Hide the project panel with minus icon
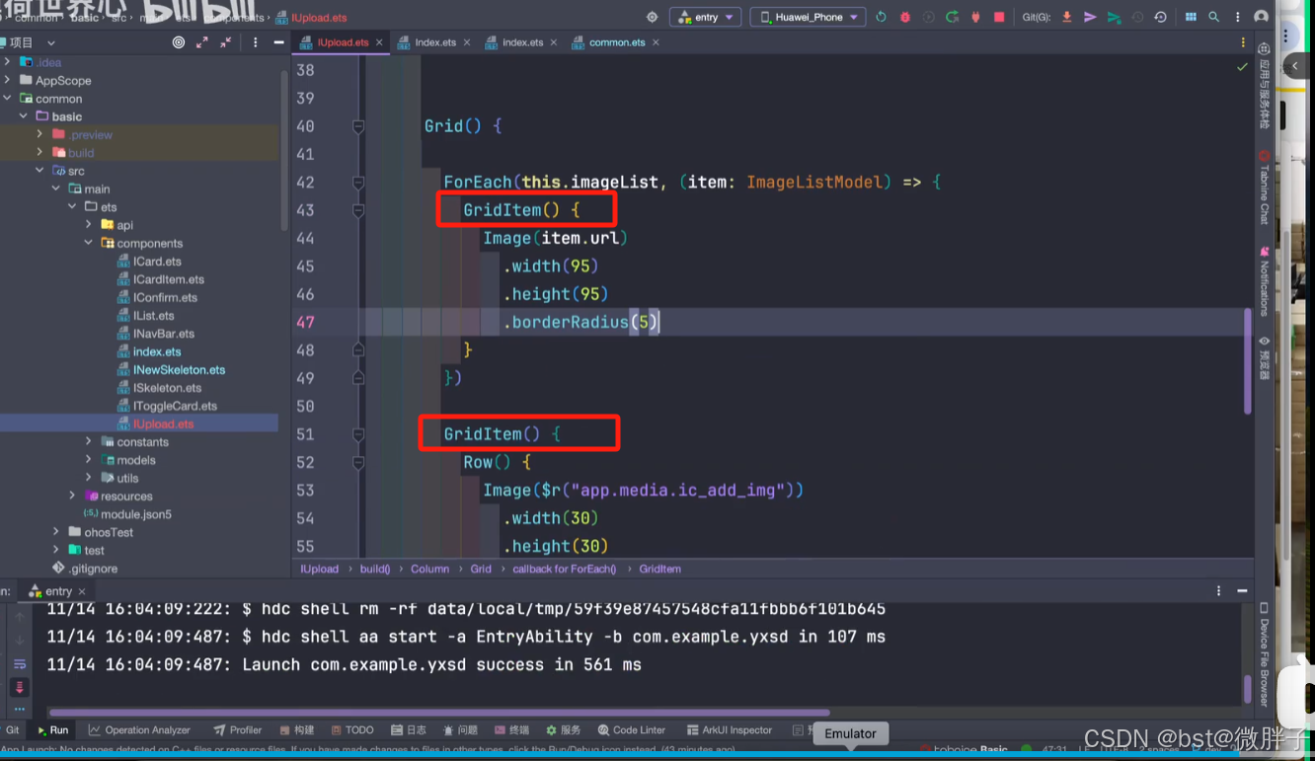1315x761 pixels. tap(279, 42)
